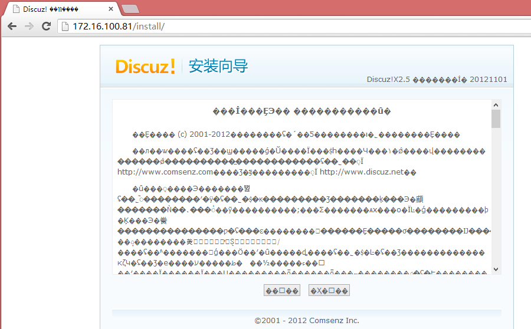The image size is (531, 329).
Task: Click the (c) 2001-2012 copyright line
Action: [x=296, y=134]
